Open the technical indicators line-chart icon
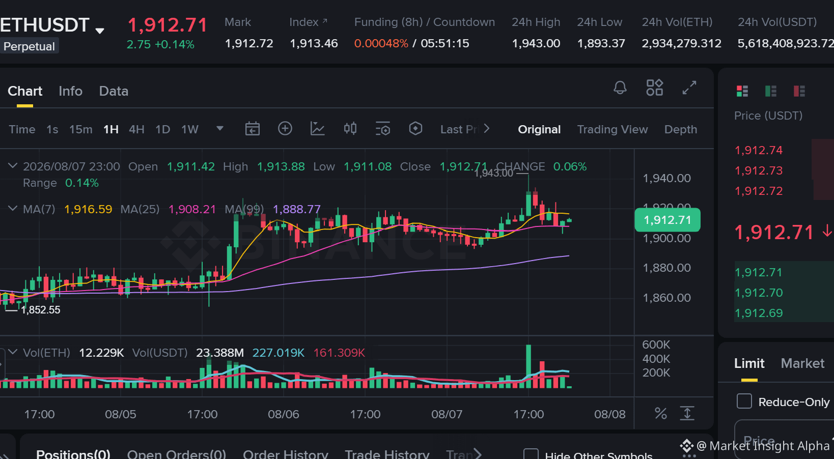The width and height of the screenshot is (834, 459). click(x=318, y=129)
